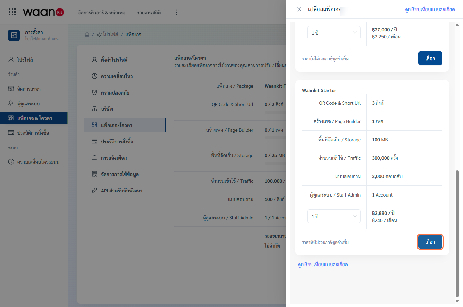Click the grid icon next to แพ็กเกจ/โควตา
Screen dimensions: 463x307
95,125
